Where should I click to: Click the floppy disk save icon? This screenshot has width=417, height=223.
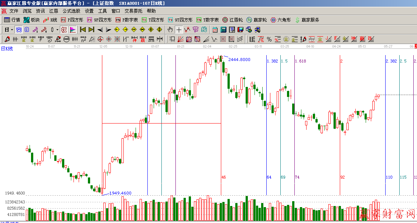pos(240,30)
